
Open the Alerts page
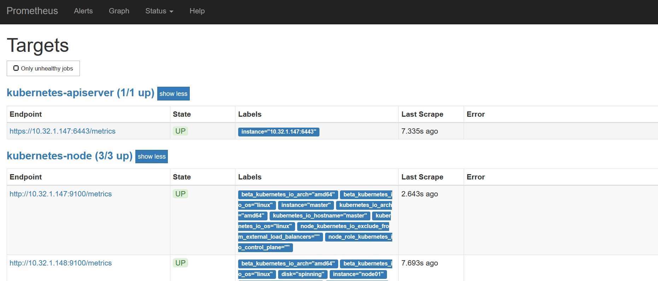point(83,11)
